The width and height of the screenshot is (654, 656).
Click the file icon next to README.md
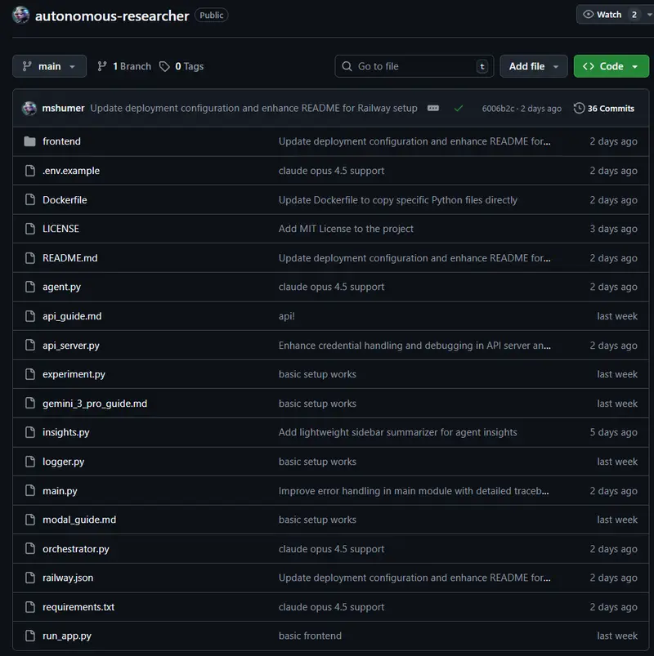point(29,258)
